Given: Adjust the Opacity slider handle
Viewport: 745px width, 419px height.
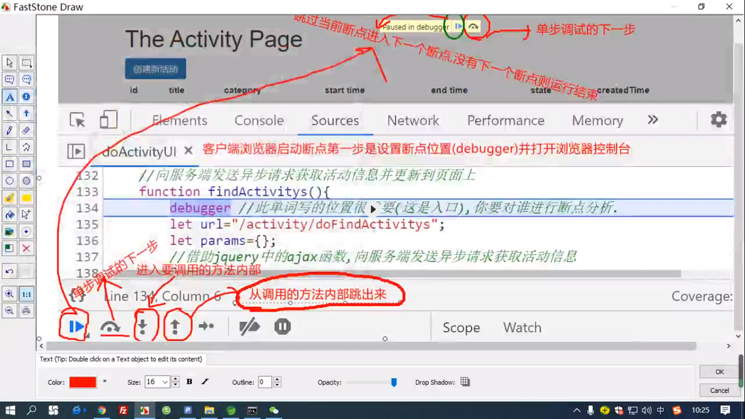Looking at the screenshot, I should (394, 382).
